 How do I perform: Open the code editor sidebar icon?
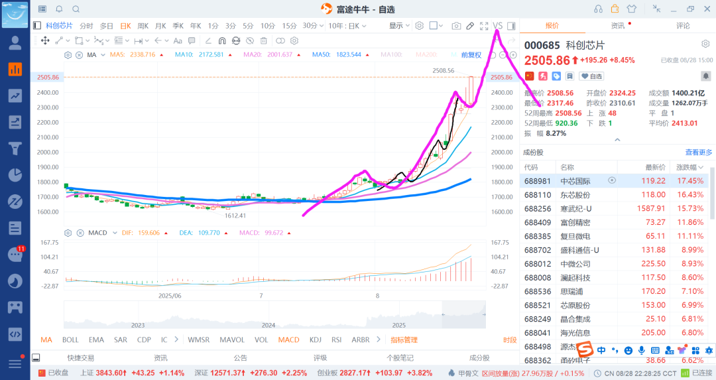click(x=15, y=334)
